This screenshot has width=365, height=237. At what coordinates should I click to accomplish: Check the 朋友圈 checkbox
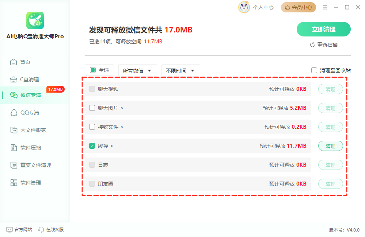coord(92,184)
